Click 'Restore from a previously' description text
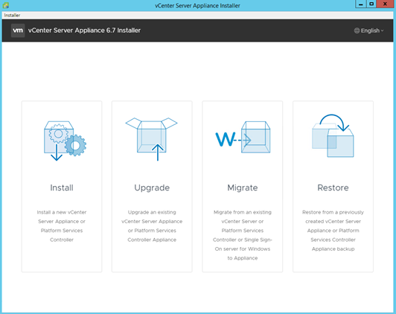The image size is (396, 314). point(333,231)
